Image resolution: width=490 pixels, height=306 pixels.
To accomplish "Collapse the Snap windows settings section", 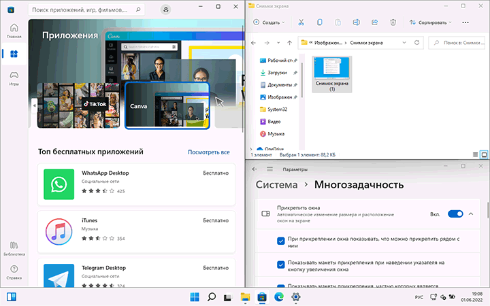I will 471,214.
